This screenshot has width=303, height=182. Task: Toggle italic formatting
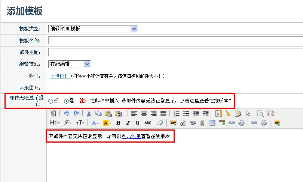click(128, 123)
